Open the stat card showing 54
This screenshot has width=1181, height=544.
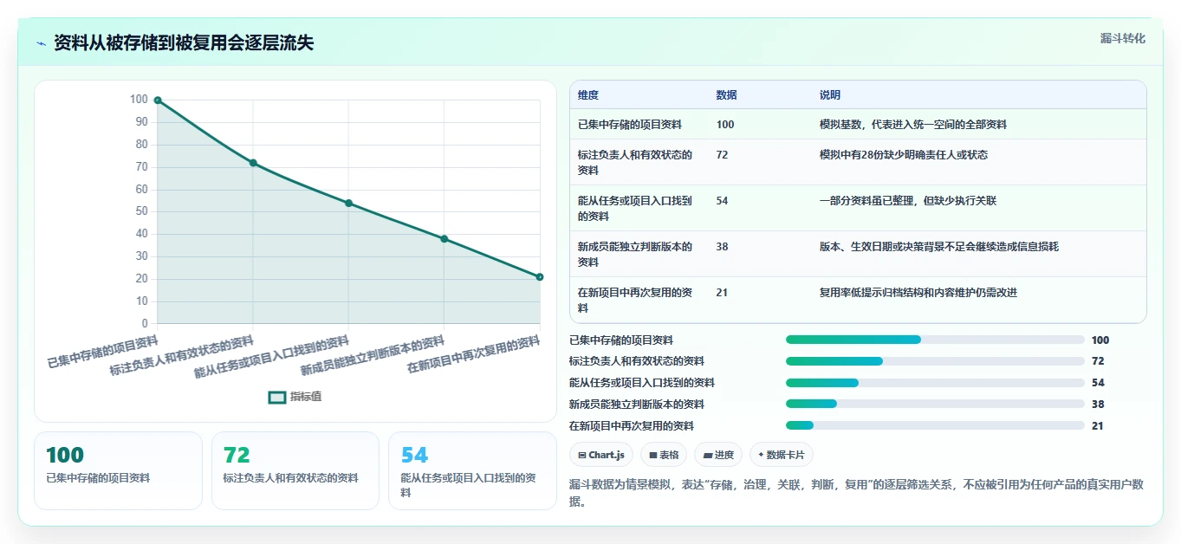click(x=472, y=471)
